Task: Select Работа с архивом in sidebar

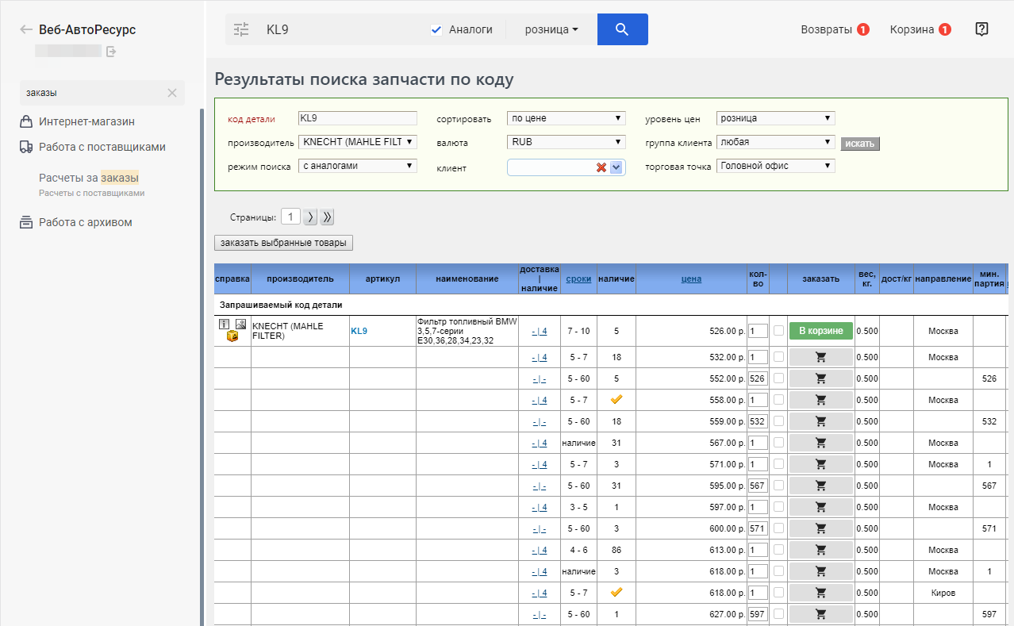Action: click(x=85, y=222)
